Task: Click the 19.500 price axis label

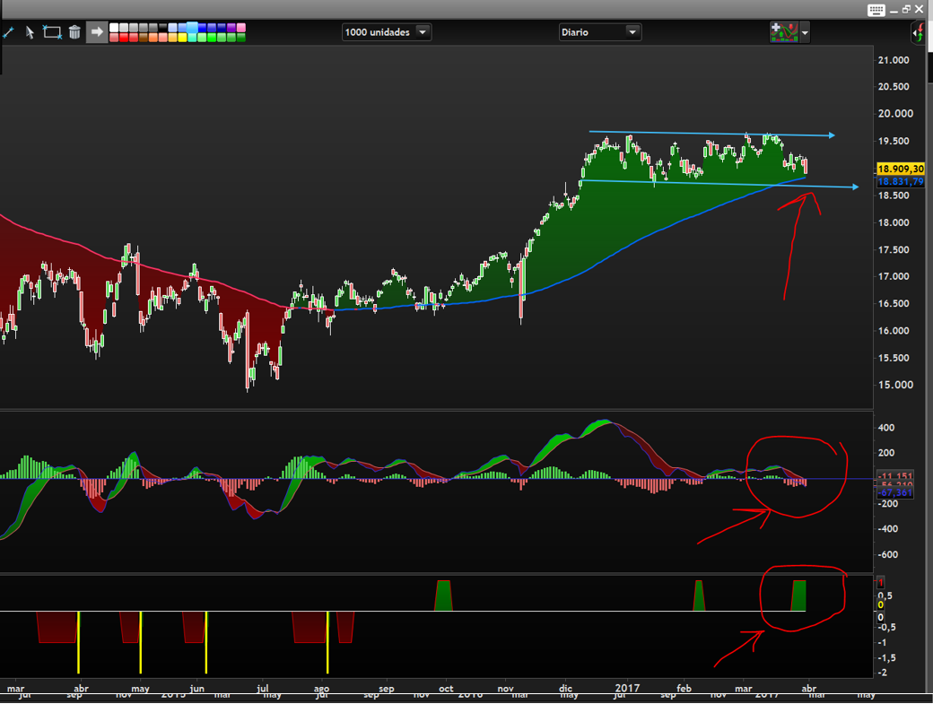Action: [894, 141]
